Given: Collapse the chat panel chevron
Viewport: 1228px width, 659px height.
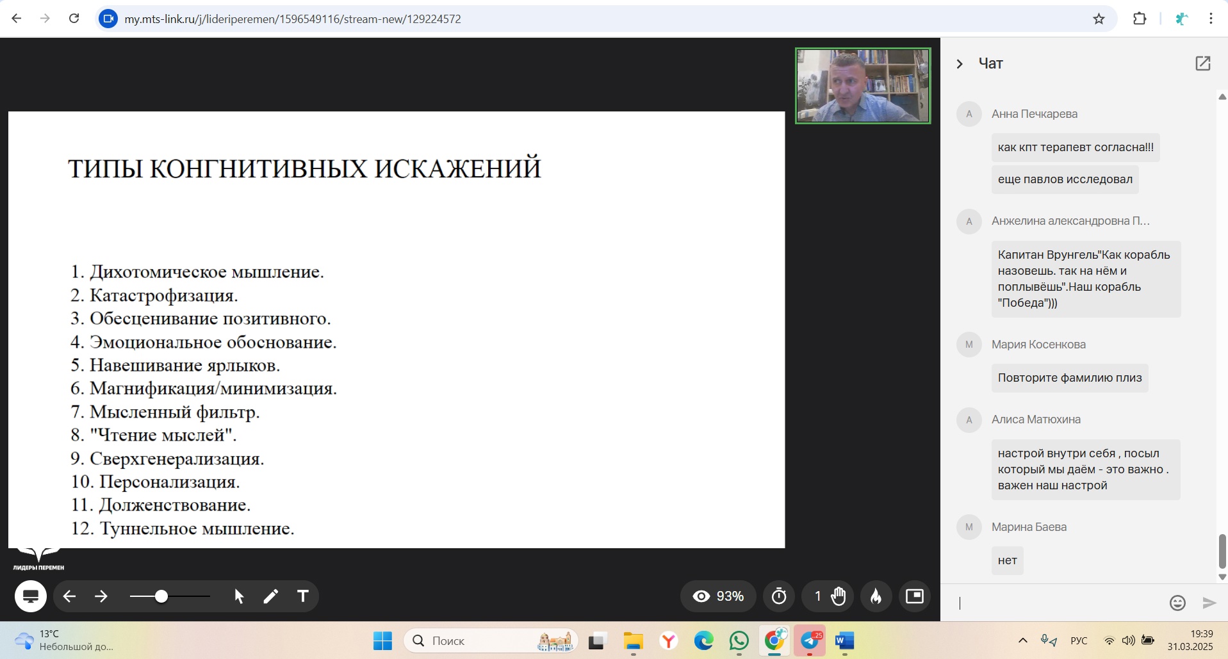Looking at the screenshot, I should pos(959,64).
